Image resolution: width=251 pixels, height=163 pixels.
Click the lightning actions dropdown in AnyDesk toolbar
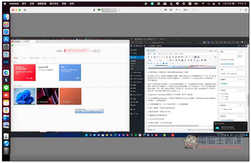tap(177, 10)
